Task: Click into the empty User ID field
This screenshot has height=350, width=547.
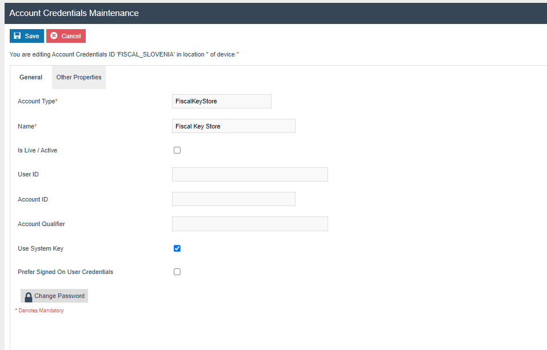Action: coord(250,175)
